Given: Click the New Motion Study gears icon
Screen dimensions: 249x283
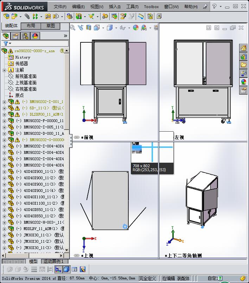Looking at the screenshot, I should coord(105,17).
